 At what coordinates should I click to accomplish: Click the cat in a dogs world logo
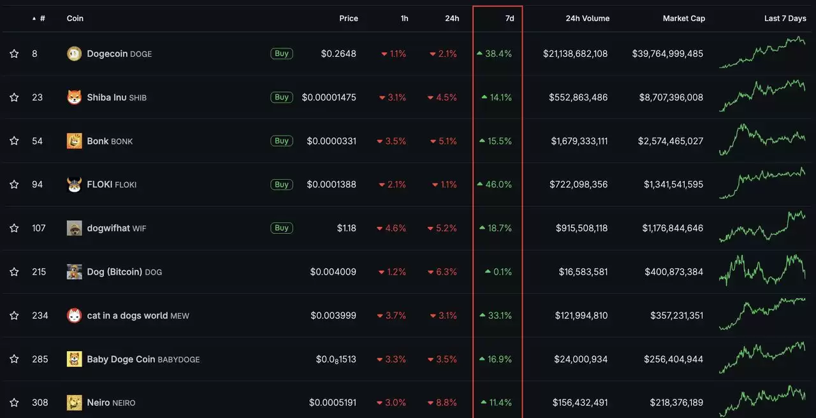point(74,315)
